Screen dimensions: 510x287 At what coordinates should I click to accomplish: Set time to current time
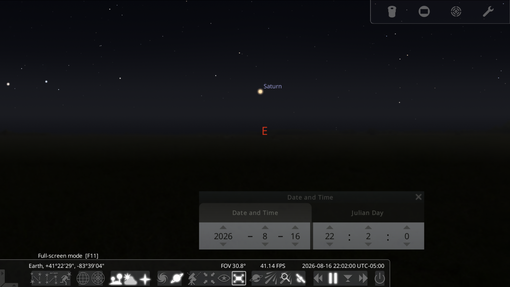348,279
